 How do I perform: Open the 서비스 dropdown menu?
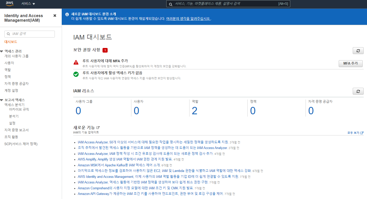(x=28, y=4)
